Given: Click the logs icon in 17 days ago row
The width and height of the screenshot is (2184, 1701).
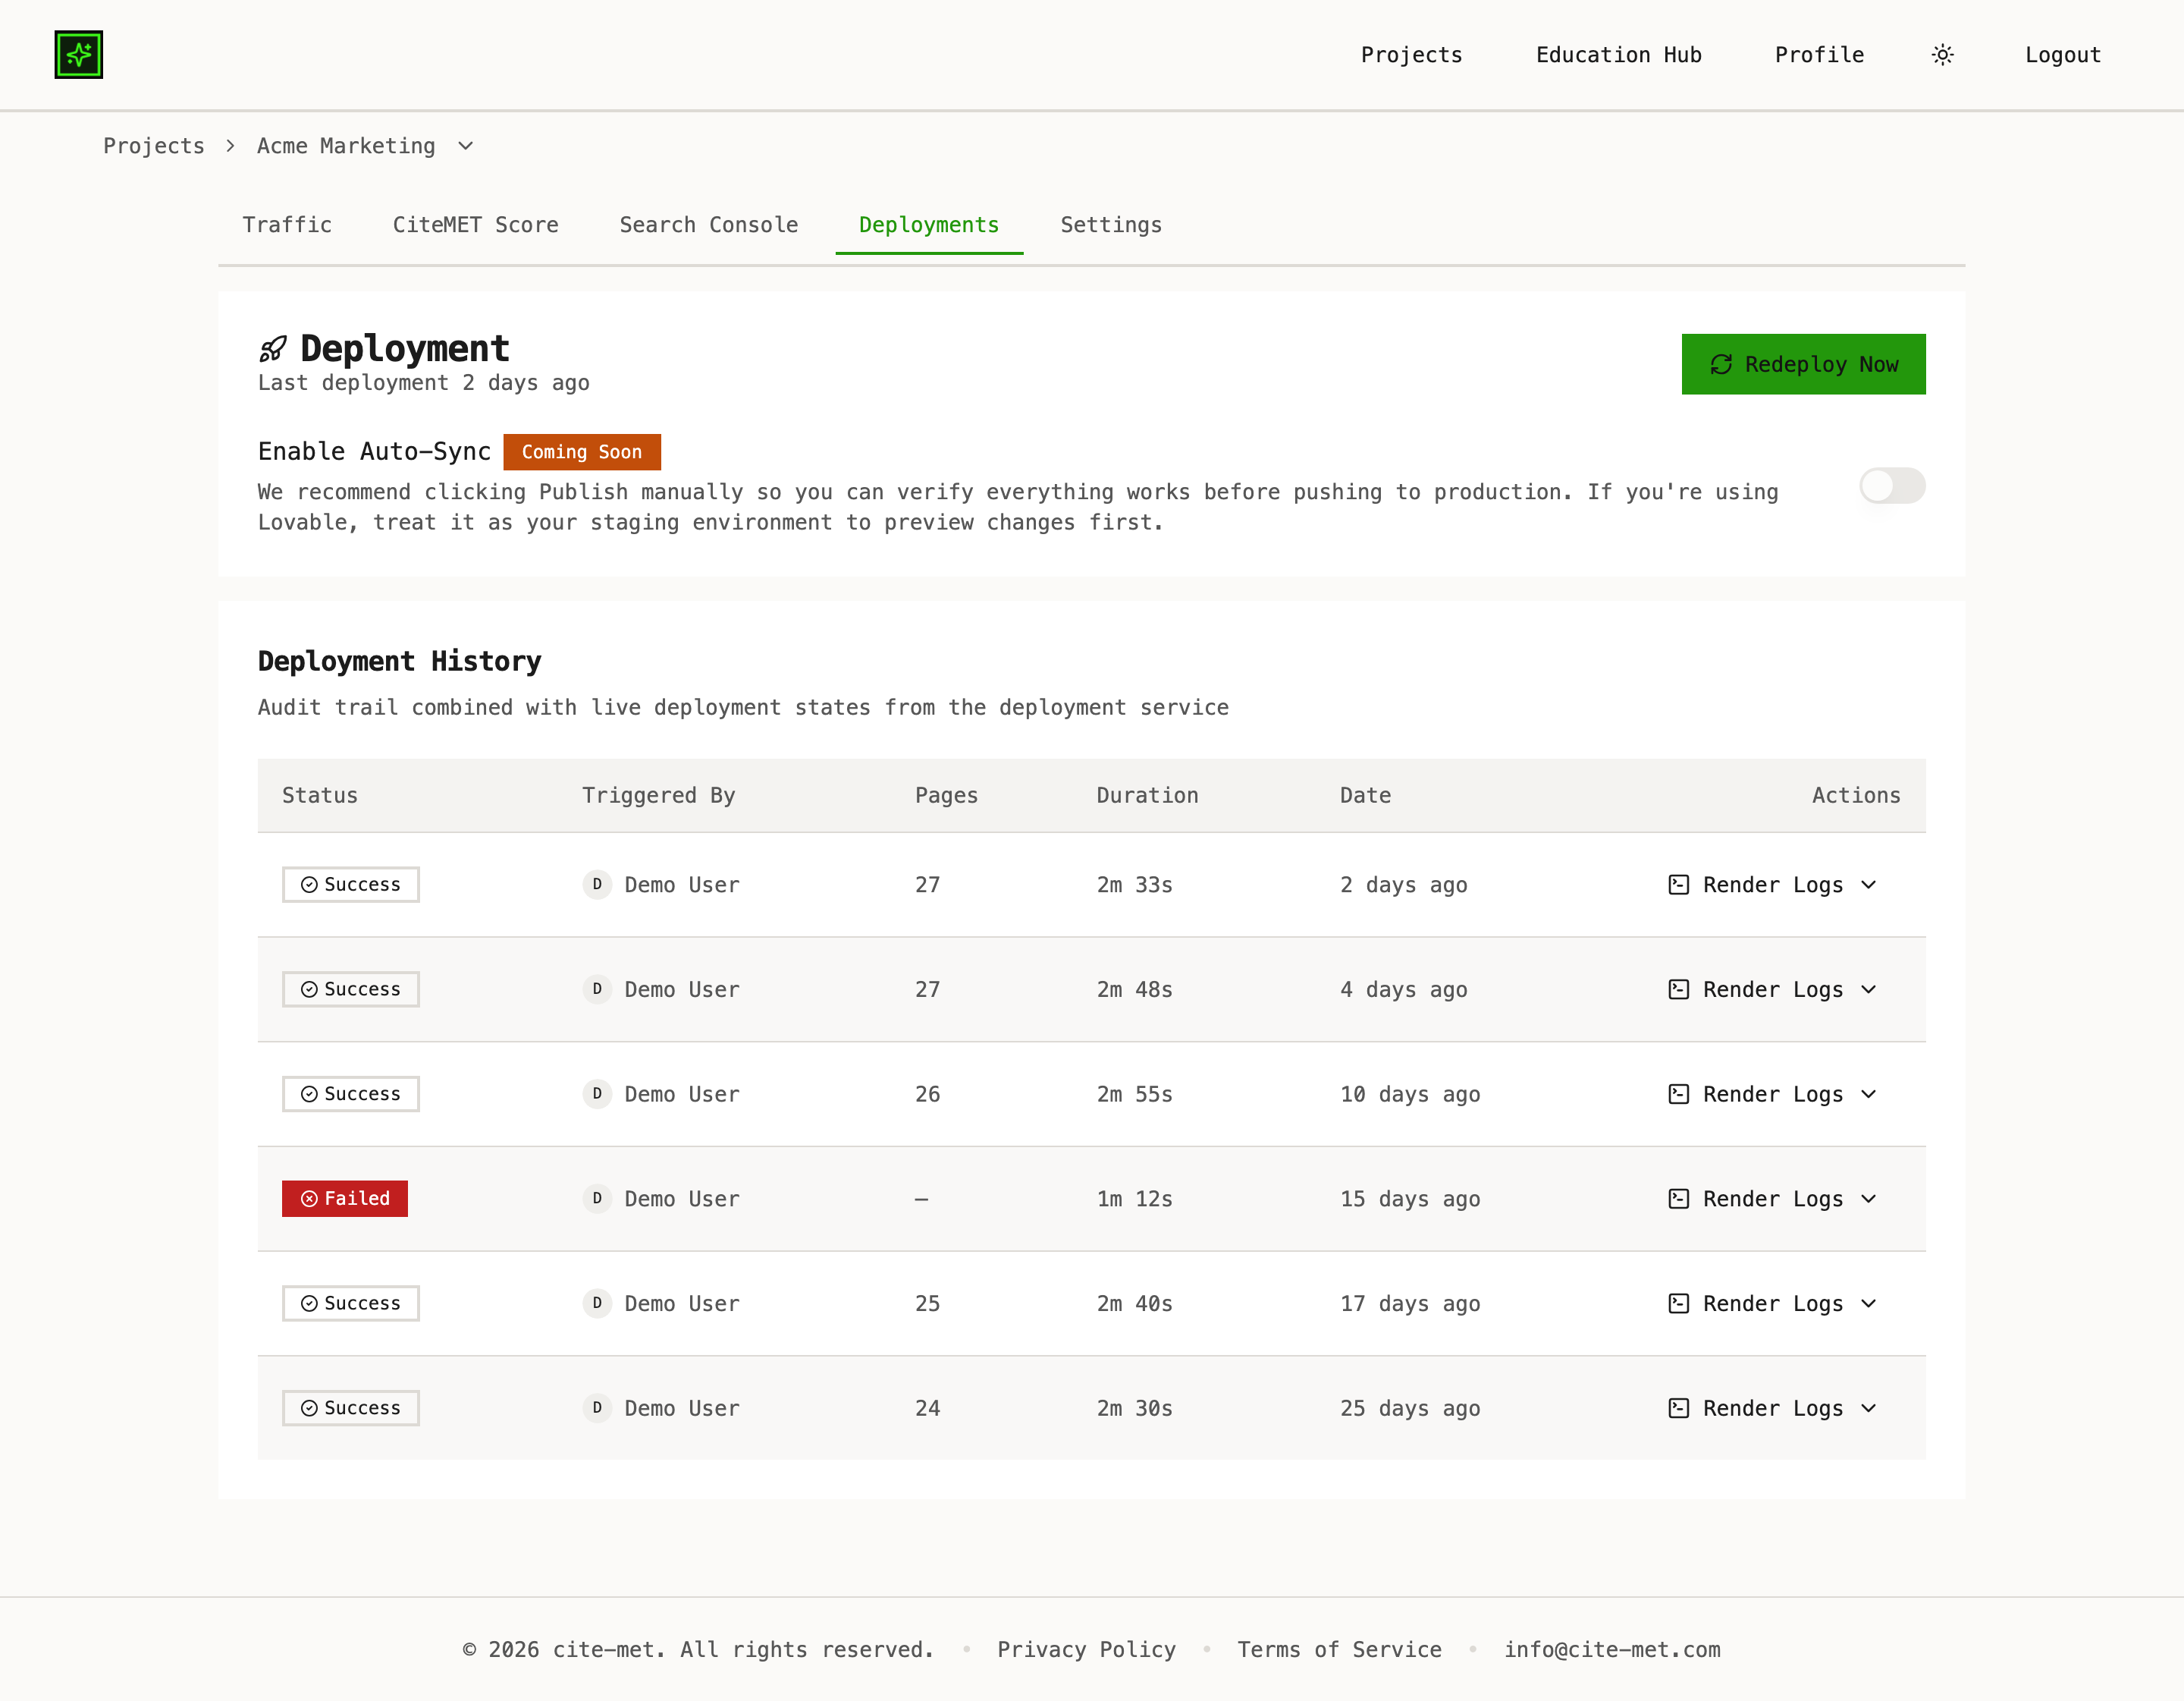Looking at the screenshot, I should [1679, 1303].
